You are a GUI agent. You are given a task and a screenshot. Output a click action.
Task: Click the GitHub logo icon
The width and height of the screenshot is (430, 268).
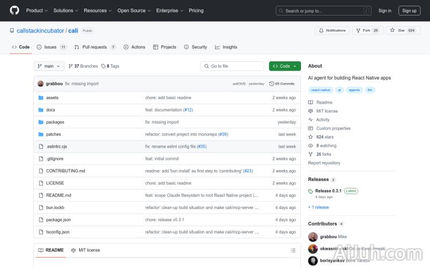(14, 10)
